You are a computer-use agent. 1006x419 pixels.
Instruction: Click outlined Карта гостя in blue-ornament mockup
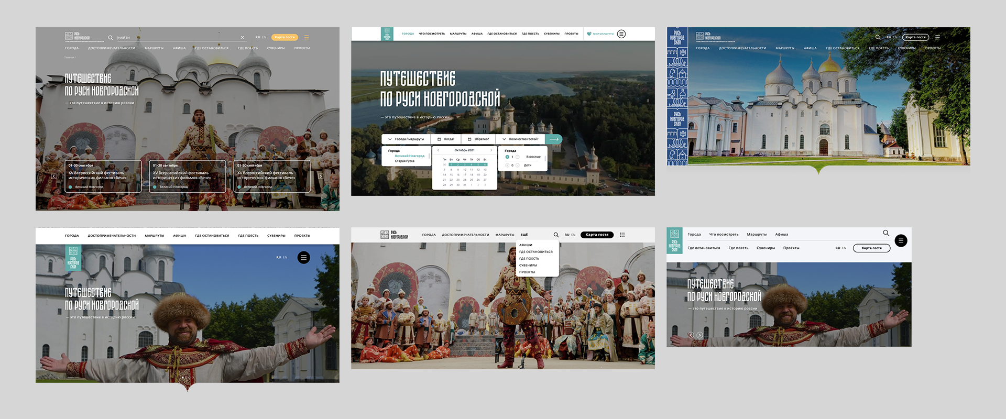(x=915, y=37)
